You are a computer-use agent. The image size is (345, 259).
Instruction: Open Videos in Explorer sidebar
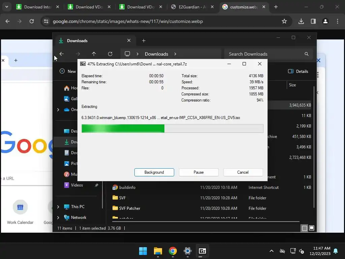73,185
